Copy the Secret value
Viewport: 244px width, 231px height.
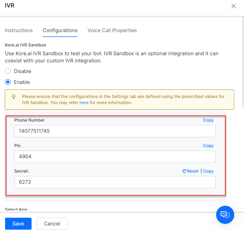pyautogui.click(x=208, y=171)
